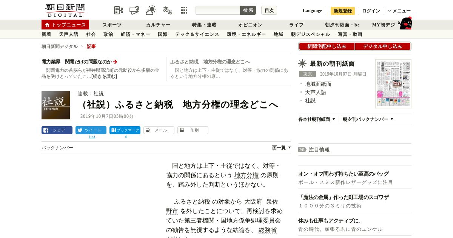This screenshot has width=453, height=238.
Task: Click the 続きを読む continue reading link
Action: (x=104, y=76)
